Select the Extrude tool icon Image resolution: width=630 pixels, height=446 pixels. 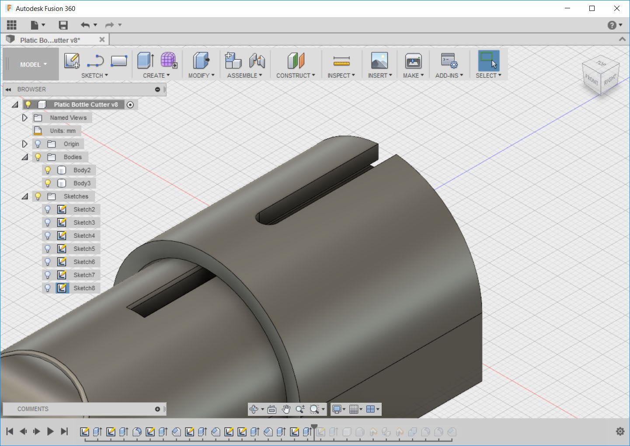[146, 60]
